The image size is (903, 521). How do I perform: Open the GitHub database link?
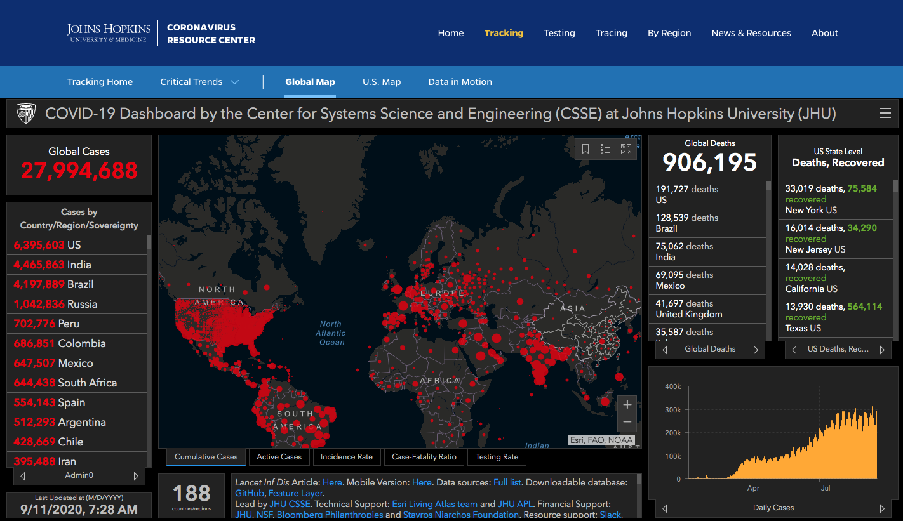point(250,494)
